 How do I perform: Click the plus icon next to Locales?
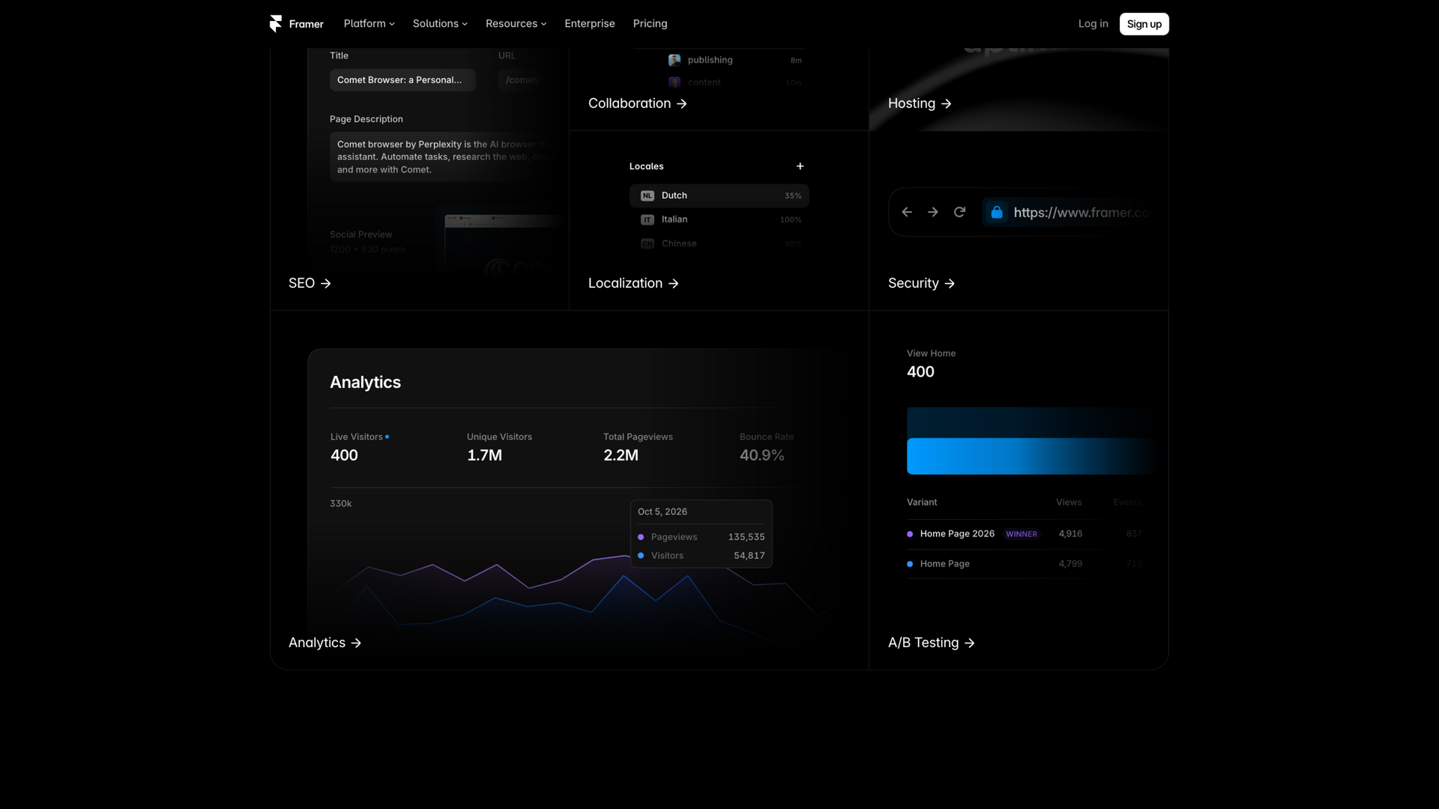pyautogui.click(x=800, y=166)
